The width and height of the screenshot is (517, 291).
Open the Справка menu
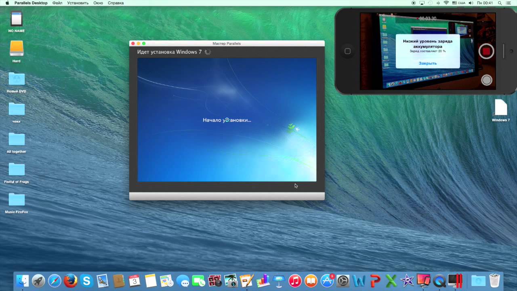click(x=116, y=3)
